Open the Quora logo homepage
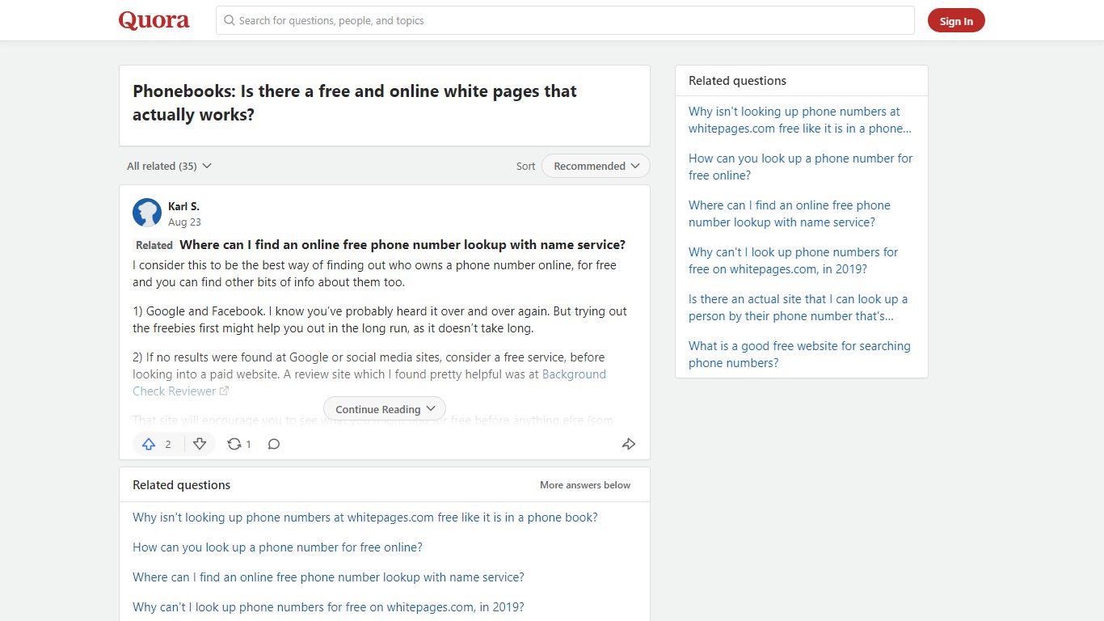1104x621 pixels. [154, 20]
